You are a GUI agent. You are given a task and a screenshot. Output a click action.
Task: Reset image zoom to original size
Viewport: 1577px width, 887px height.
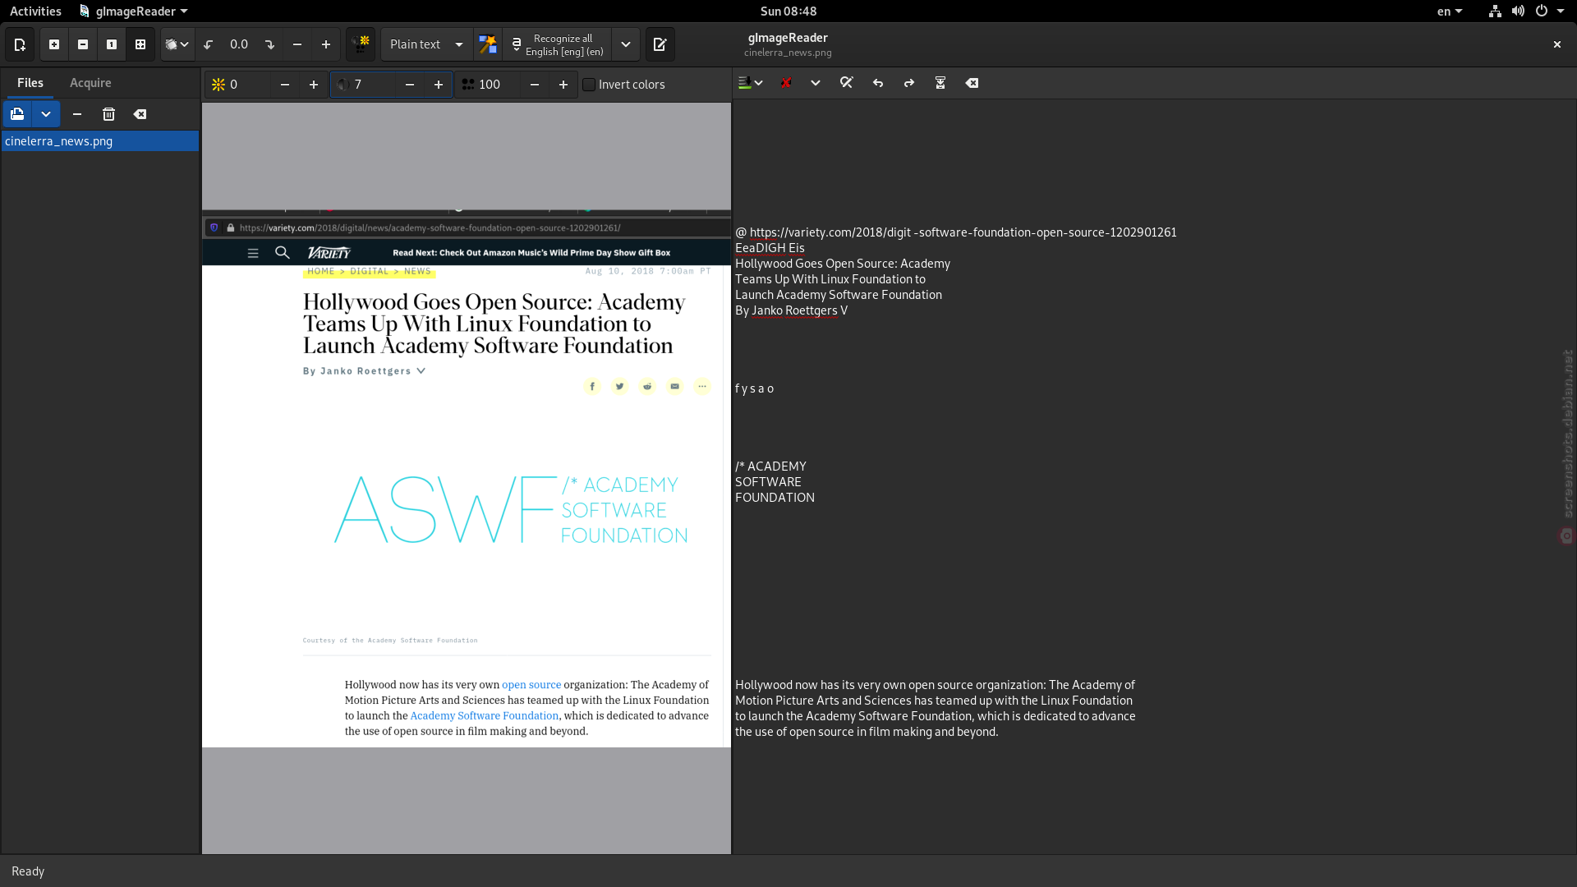click(112, 44)
